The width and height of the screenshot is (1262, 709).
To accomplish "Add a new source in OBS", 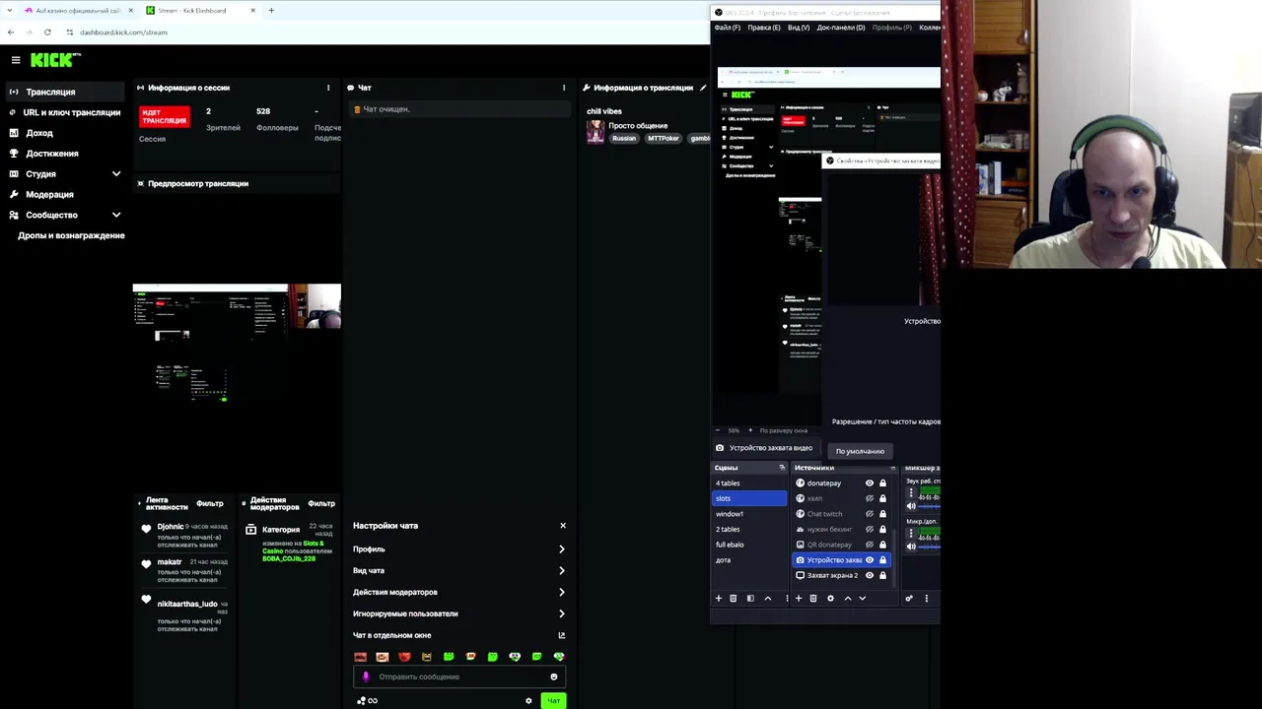I will (x=799, y=599).
